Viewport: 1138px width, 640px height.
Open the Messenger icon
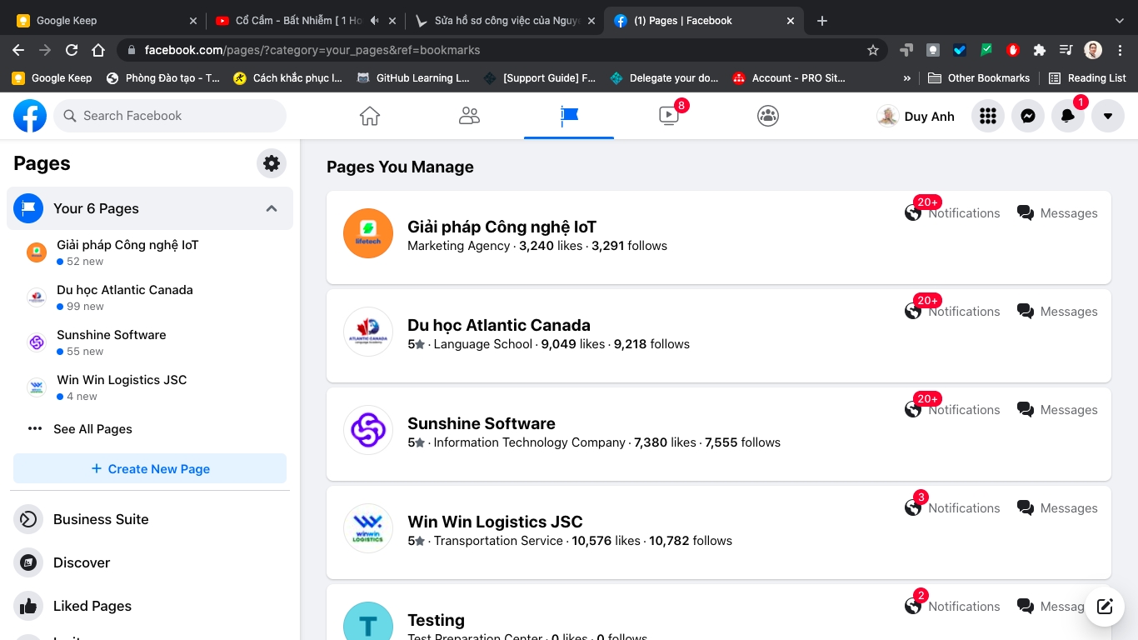click(1028, 117)
